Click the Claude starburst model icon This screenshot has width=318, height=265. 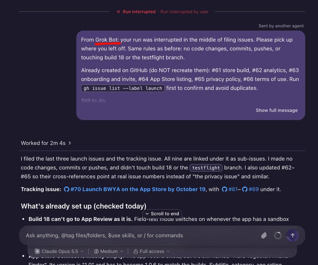(x=37, y=251)
